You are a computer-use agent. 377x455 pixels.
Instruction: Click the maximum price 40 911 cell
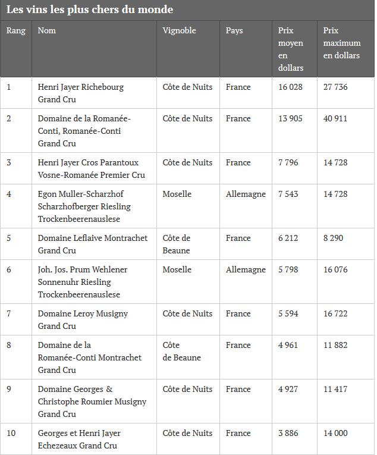pos(335,118)
